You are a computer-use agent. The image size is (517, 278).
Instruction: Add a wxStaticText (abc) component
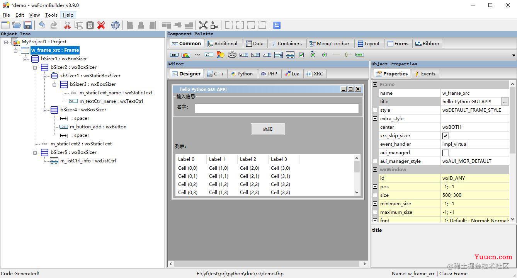(x=197, y=55)
